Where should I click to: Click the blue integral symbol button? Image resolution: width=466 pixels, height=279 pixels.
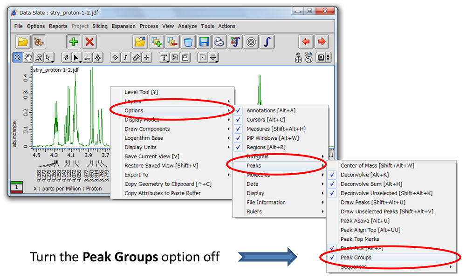tap(267, 42)
